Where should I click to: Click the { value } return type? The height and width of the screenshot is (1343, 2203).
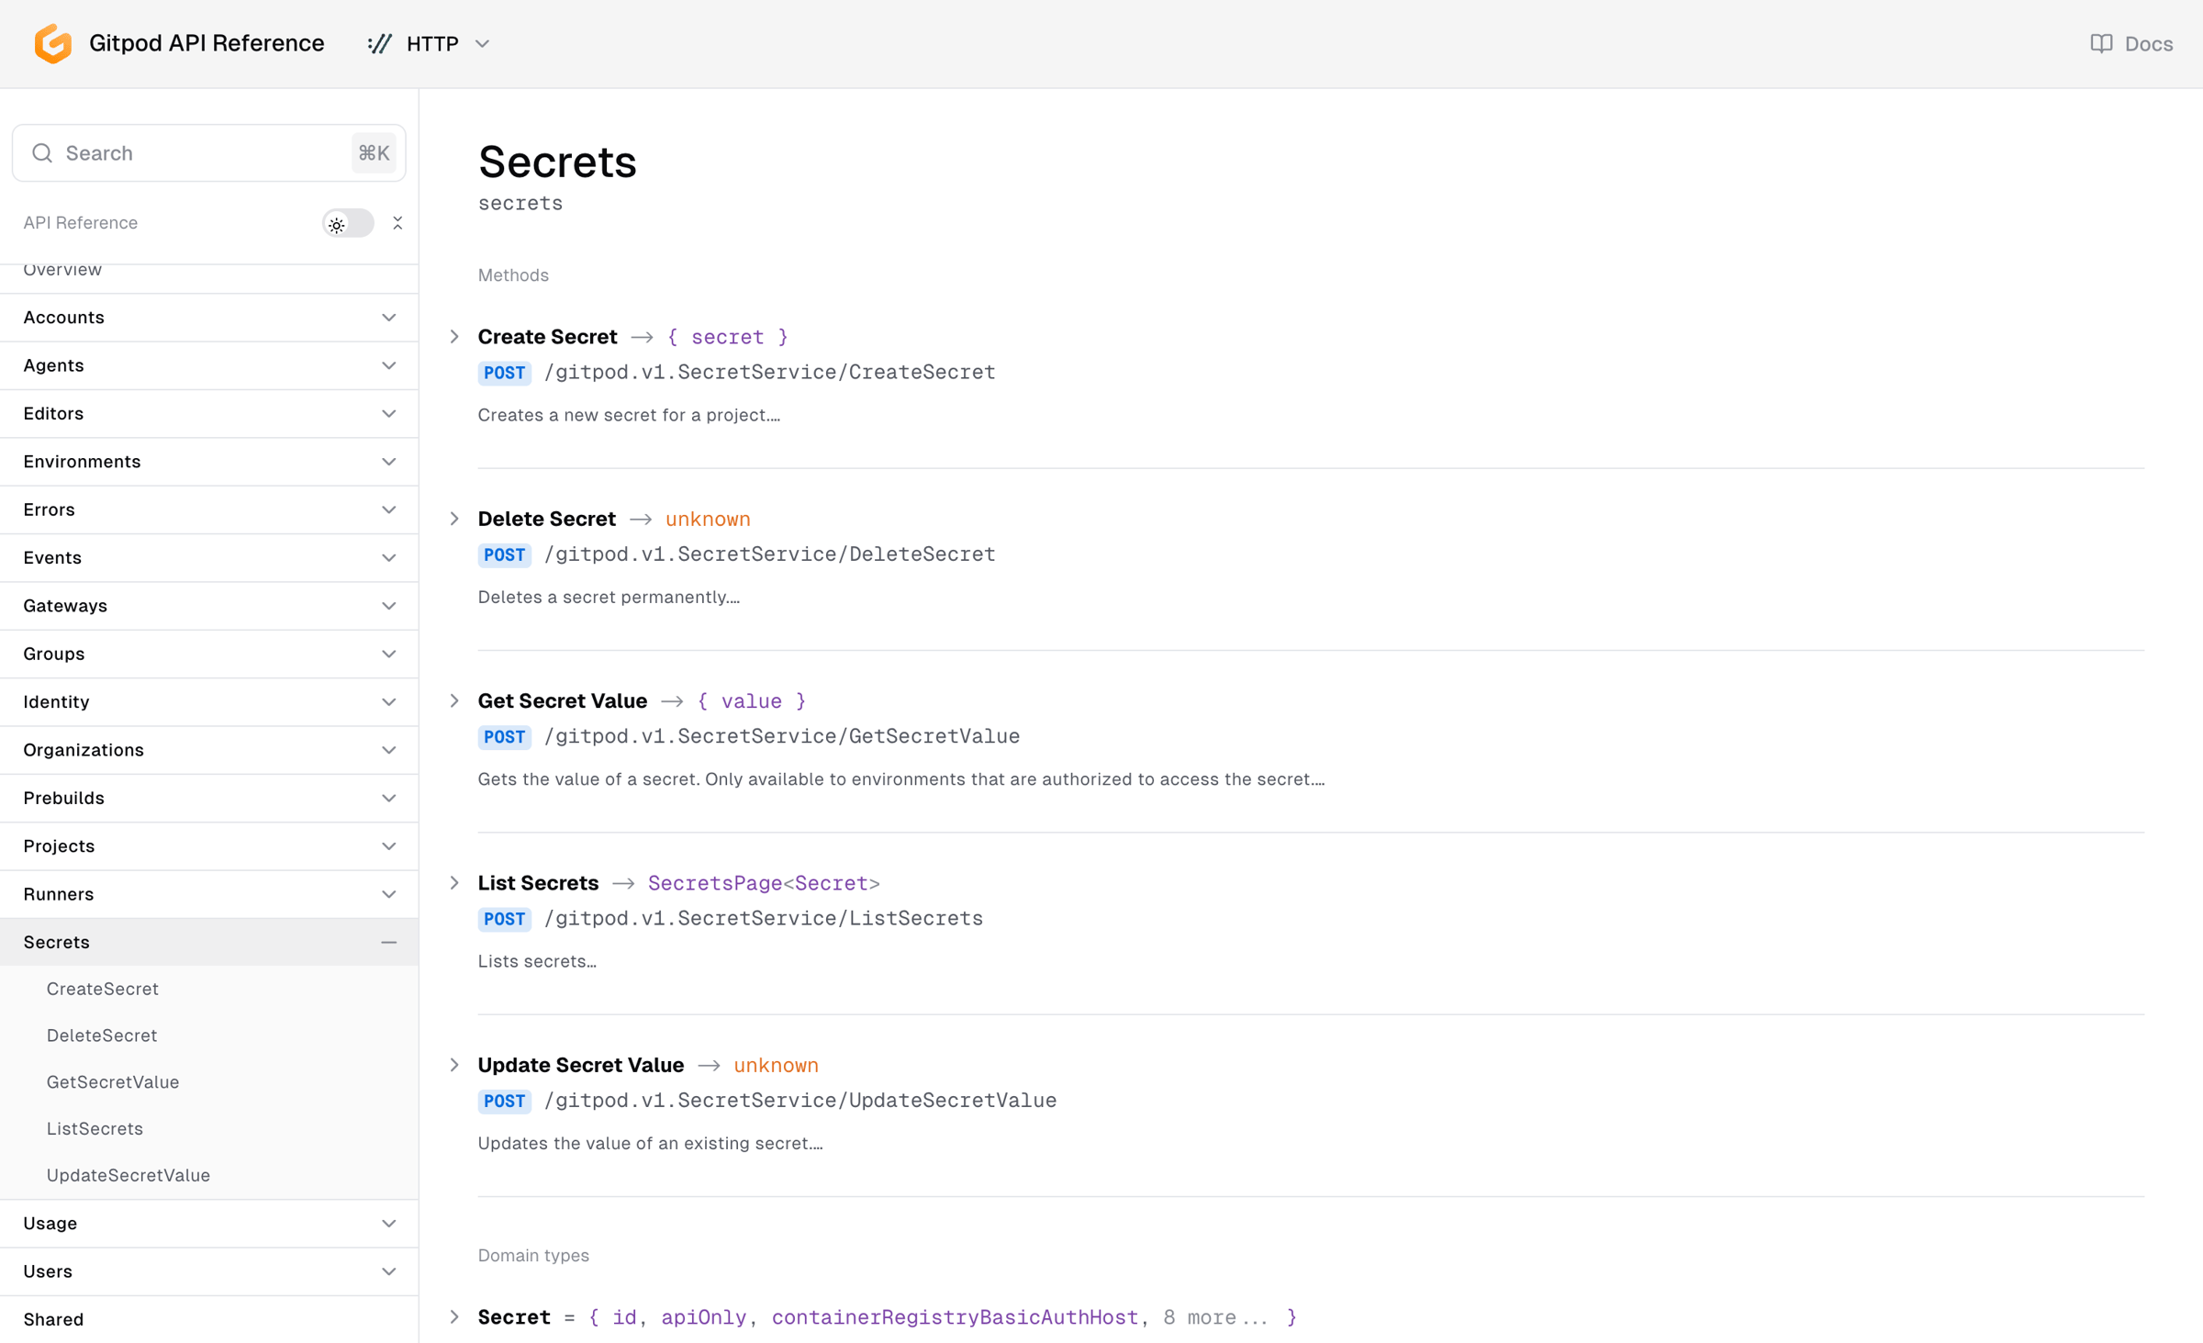click(x=752, y=701)
